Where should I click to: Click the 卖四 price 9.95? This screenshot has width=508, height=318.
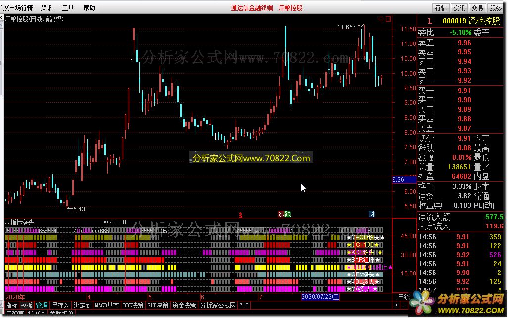[464, 52]
